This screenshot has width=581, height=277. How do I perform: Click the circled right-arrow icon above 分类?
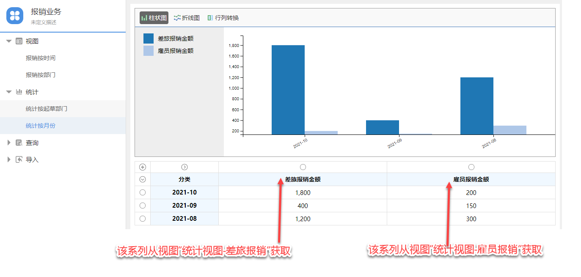coord(184,167)
